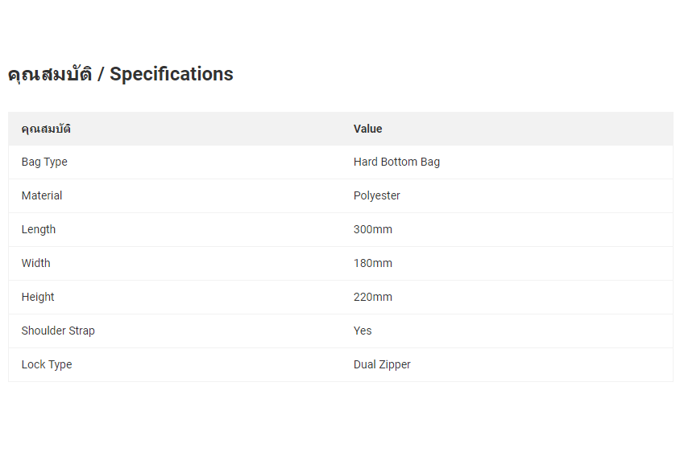Select the Height row label
The width and height of the screenshot is (684, 452).
(38, 297)
